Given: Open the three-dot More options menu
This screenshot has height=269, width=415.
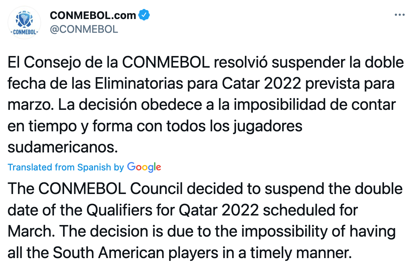Looking at the screenshot, I should click(x=399, y=15).
